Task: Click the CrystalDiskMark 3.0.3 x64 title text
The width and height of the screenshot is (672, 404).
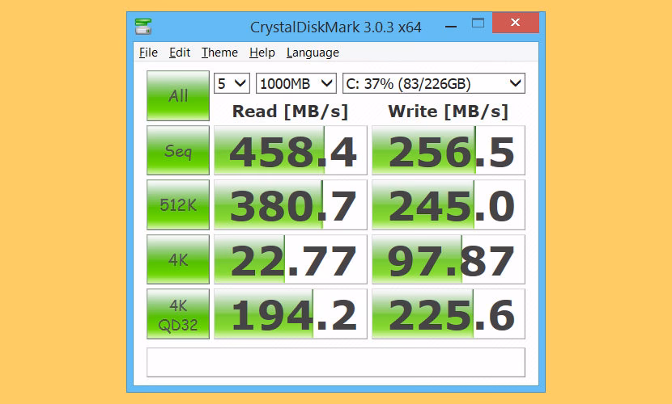Action: coord(335,27)
